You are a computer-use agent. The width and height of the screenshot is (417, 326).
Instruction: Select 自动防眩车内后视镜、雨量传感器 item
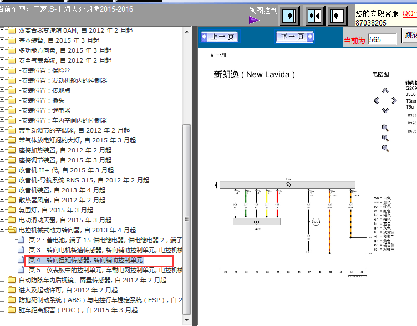click(93, 280)
